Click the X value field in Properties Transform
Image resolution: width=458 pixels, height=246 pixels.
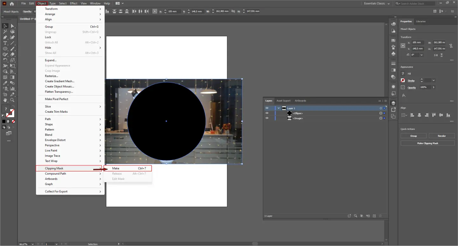(418, 42)
